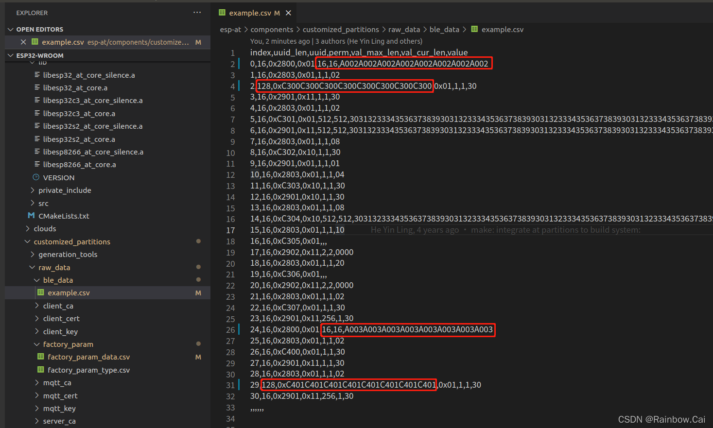Open the VERSION file
Image resolution: width=713 pixels, height=428 pixels.
[x=59, y=177]
